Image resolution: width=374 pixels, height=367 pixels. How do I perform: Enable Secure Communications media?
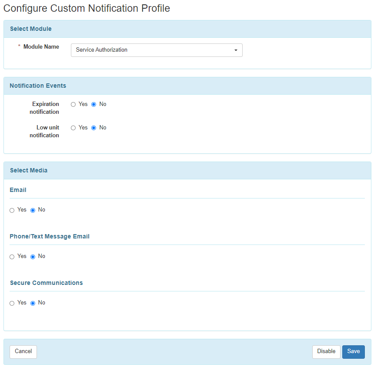12,303
